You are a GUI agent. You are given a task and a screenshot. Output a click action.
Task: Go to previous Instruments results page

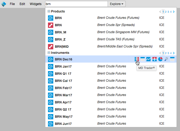[x=160, y=53]
